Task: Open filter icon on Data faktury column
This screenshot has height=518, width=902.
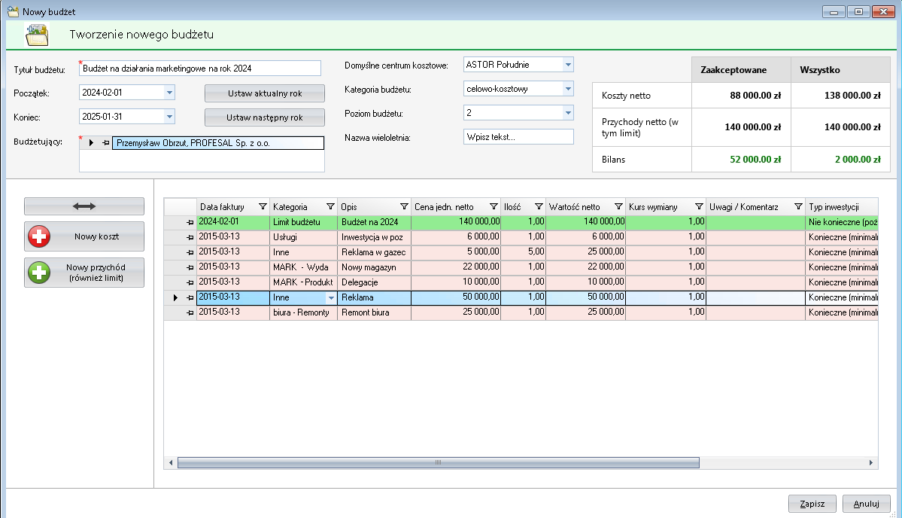Action: tap(263, 206)
